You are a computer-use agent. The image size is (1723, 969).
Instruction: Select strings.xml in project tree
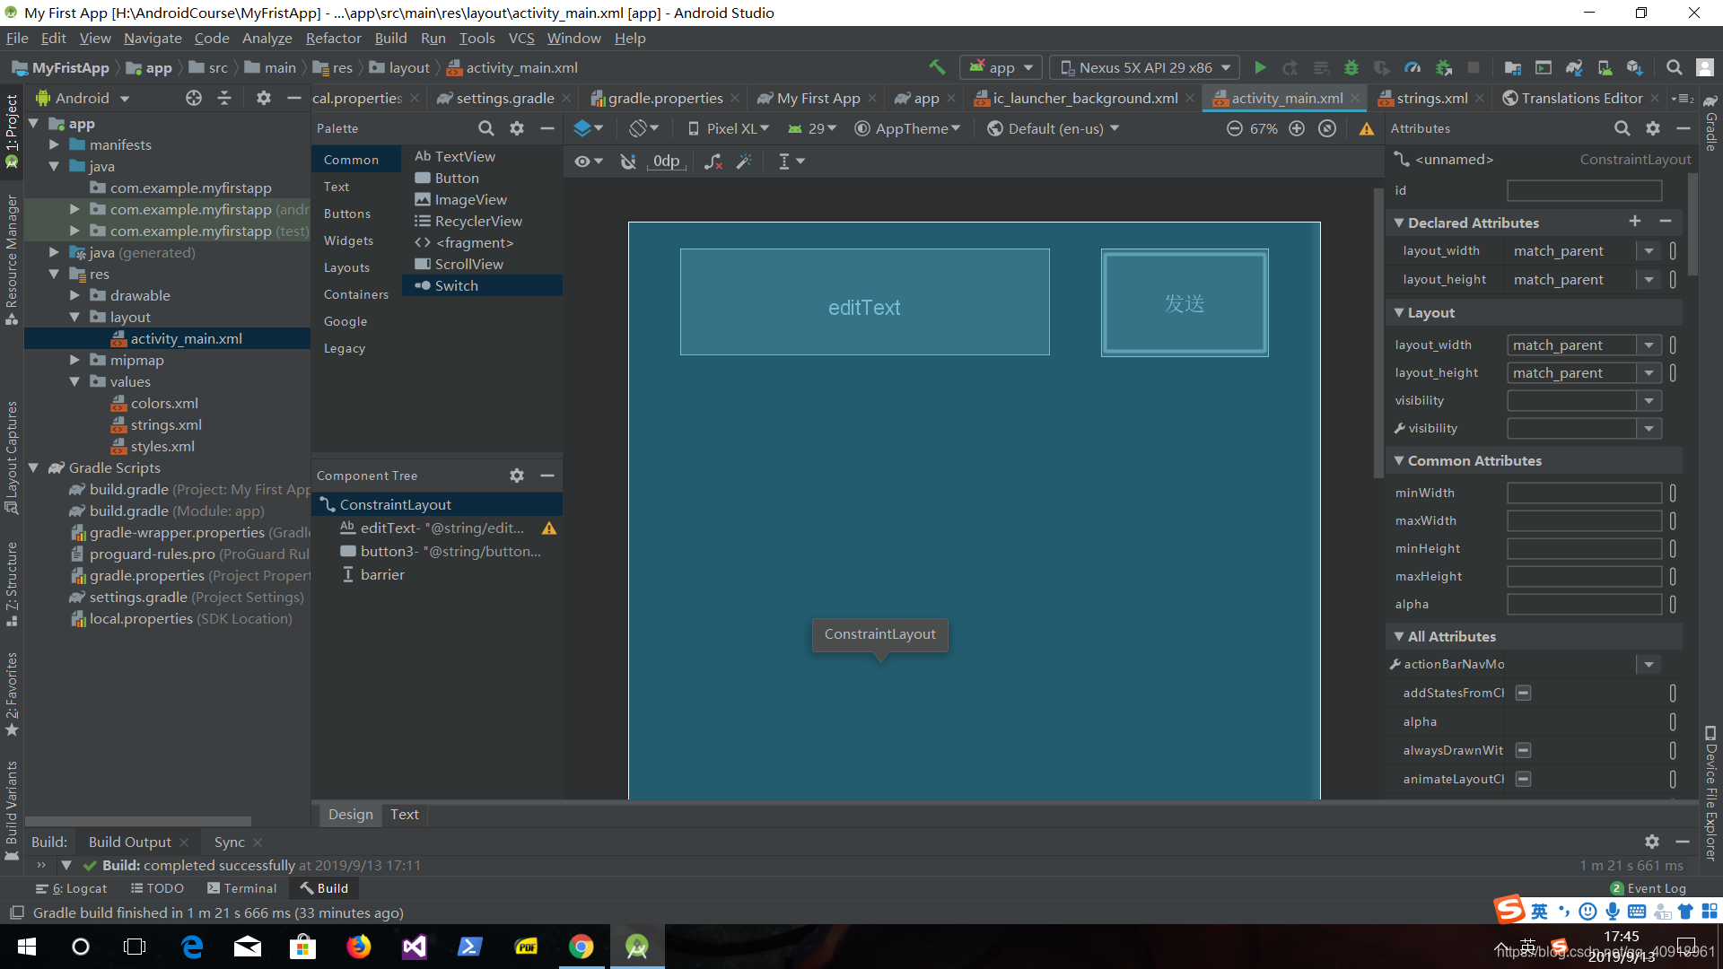pos(166,424)
